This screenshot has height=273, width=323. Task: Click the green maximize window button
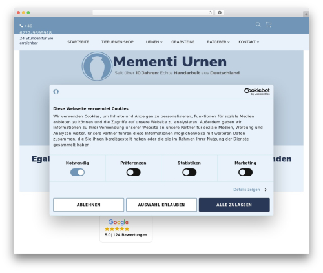[x=28, y=13]
